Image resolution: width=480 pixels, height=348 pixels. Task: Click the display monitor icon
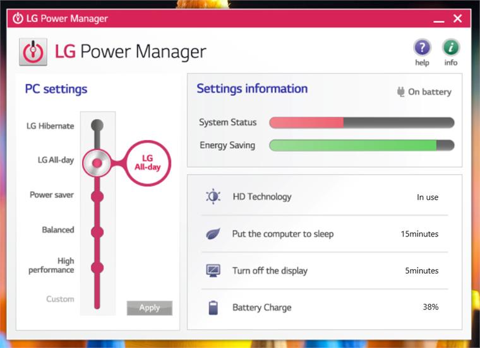(213, 270)
